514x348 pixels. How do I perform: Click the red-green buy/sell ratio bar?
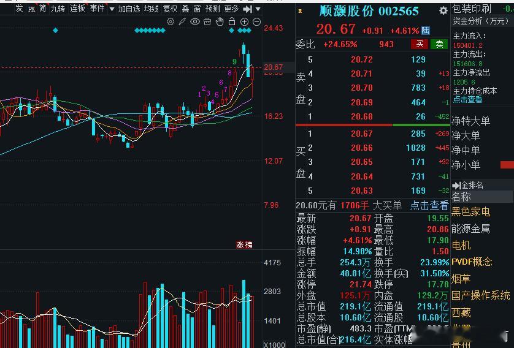(373, 125)
